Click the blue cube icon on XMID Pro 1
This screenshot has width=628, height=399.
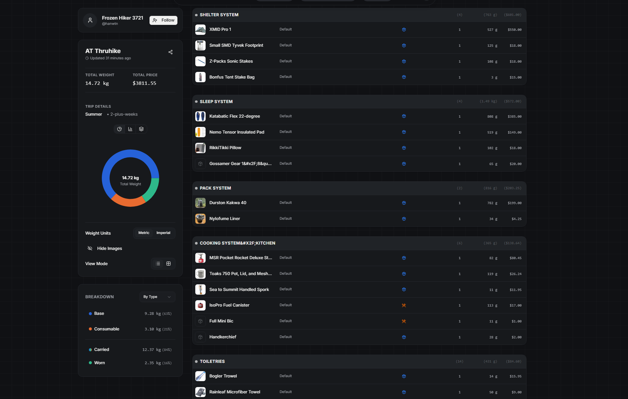tap(404, 29)
